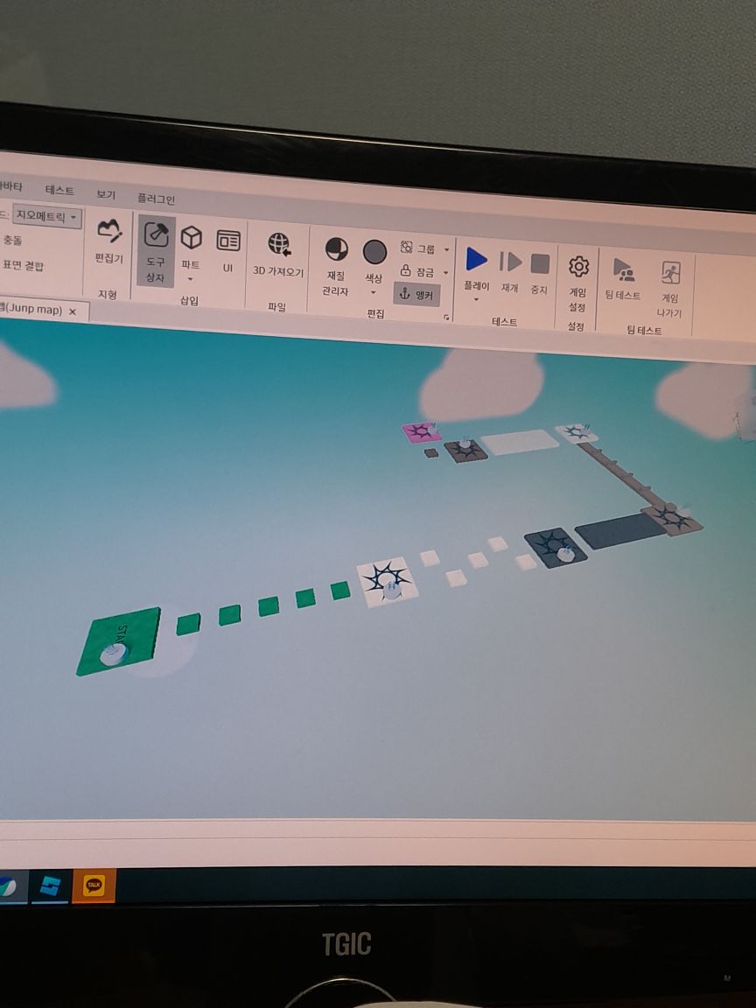Select the white spawn pad after green steps
The height and width of the screenshot is (1008, 756).
click(388, 581)
